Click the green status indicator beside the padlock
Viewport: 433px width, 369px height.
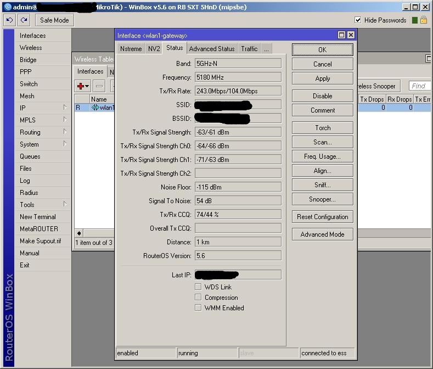click(414, 20)
